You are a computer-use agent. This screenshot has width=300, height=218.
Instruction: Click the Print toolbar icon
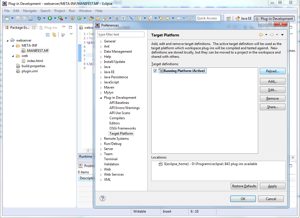click(30, 18)
